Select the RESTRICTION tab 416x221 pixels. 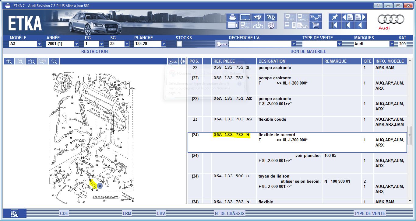(94, 51)
